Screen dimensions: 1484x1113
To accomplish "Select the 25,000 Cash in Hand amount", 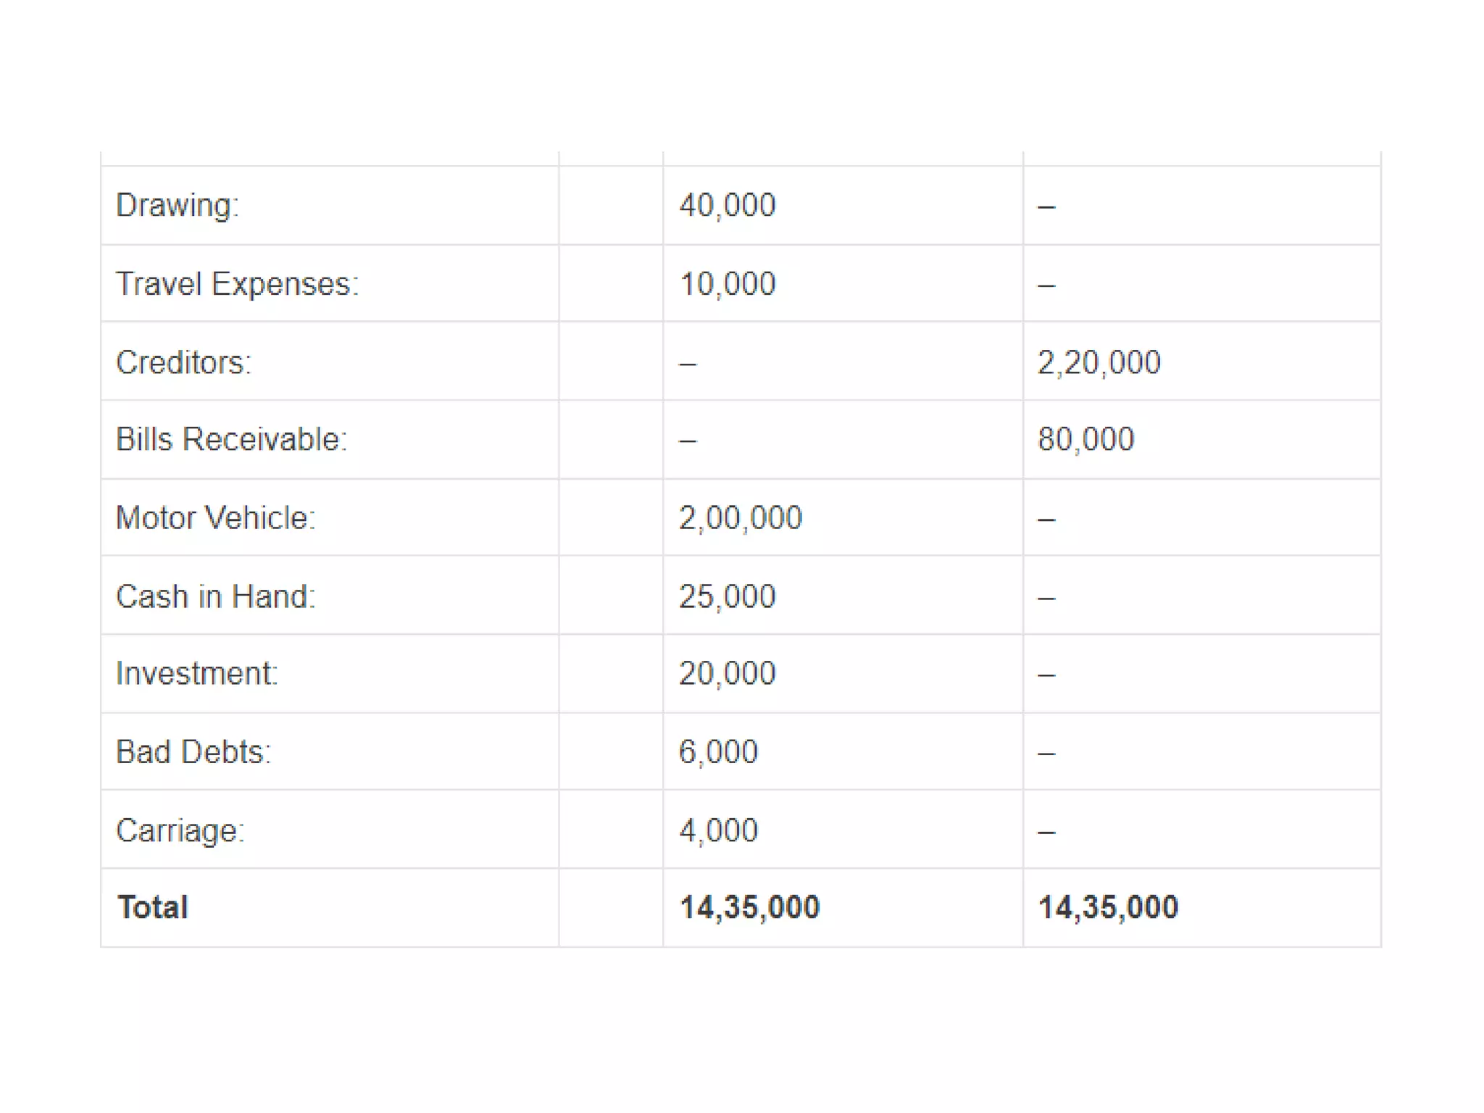I will 727,597.
